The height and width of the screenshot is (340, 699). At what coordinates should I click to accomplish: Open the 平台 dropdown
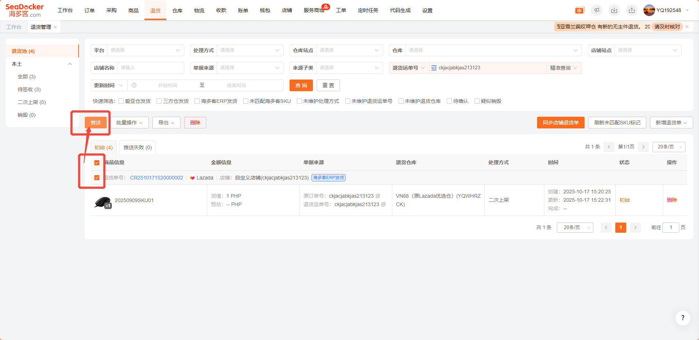145,50
